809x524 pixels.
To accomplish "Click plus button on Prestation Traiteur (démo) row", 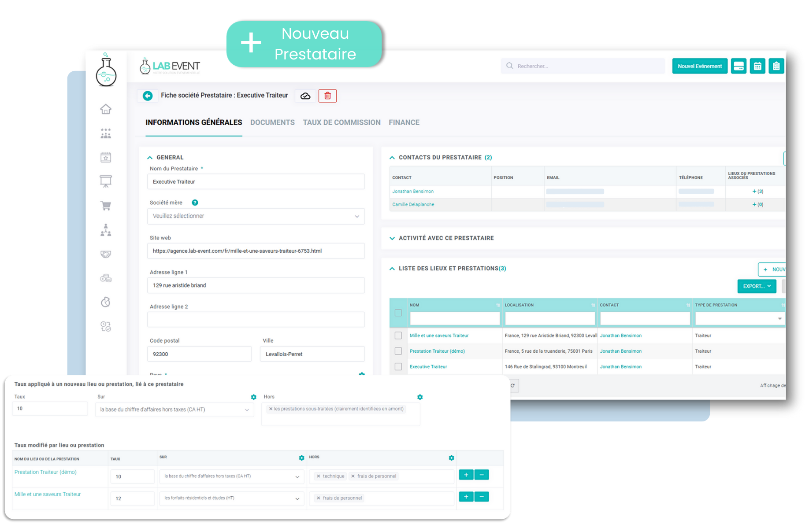I will pyautogui.click(x=466, y=475).
